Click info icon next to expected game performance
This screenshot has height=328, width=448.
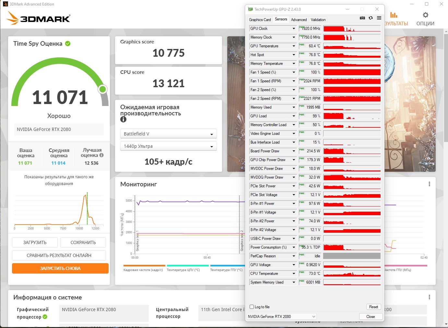tap(123, 119)
